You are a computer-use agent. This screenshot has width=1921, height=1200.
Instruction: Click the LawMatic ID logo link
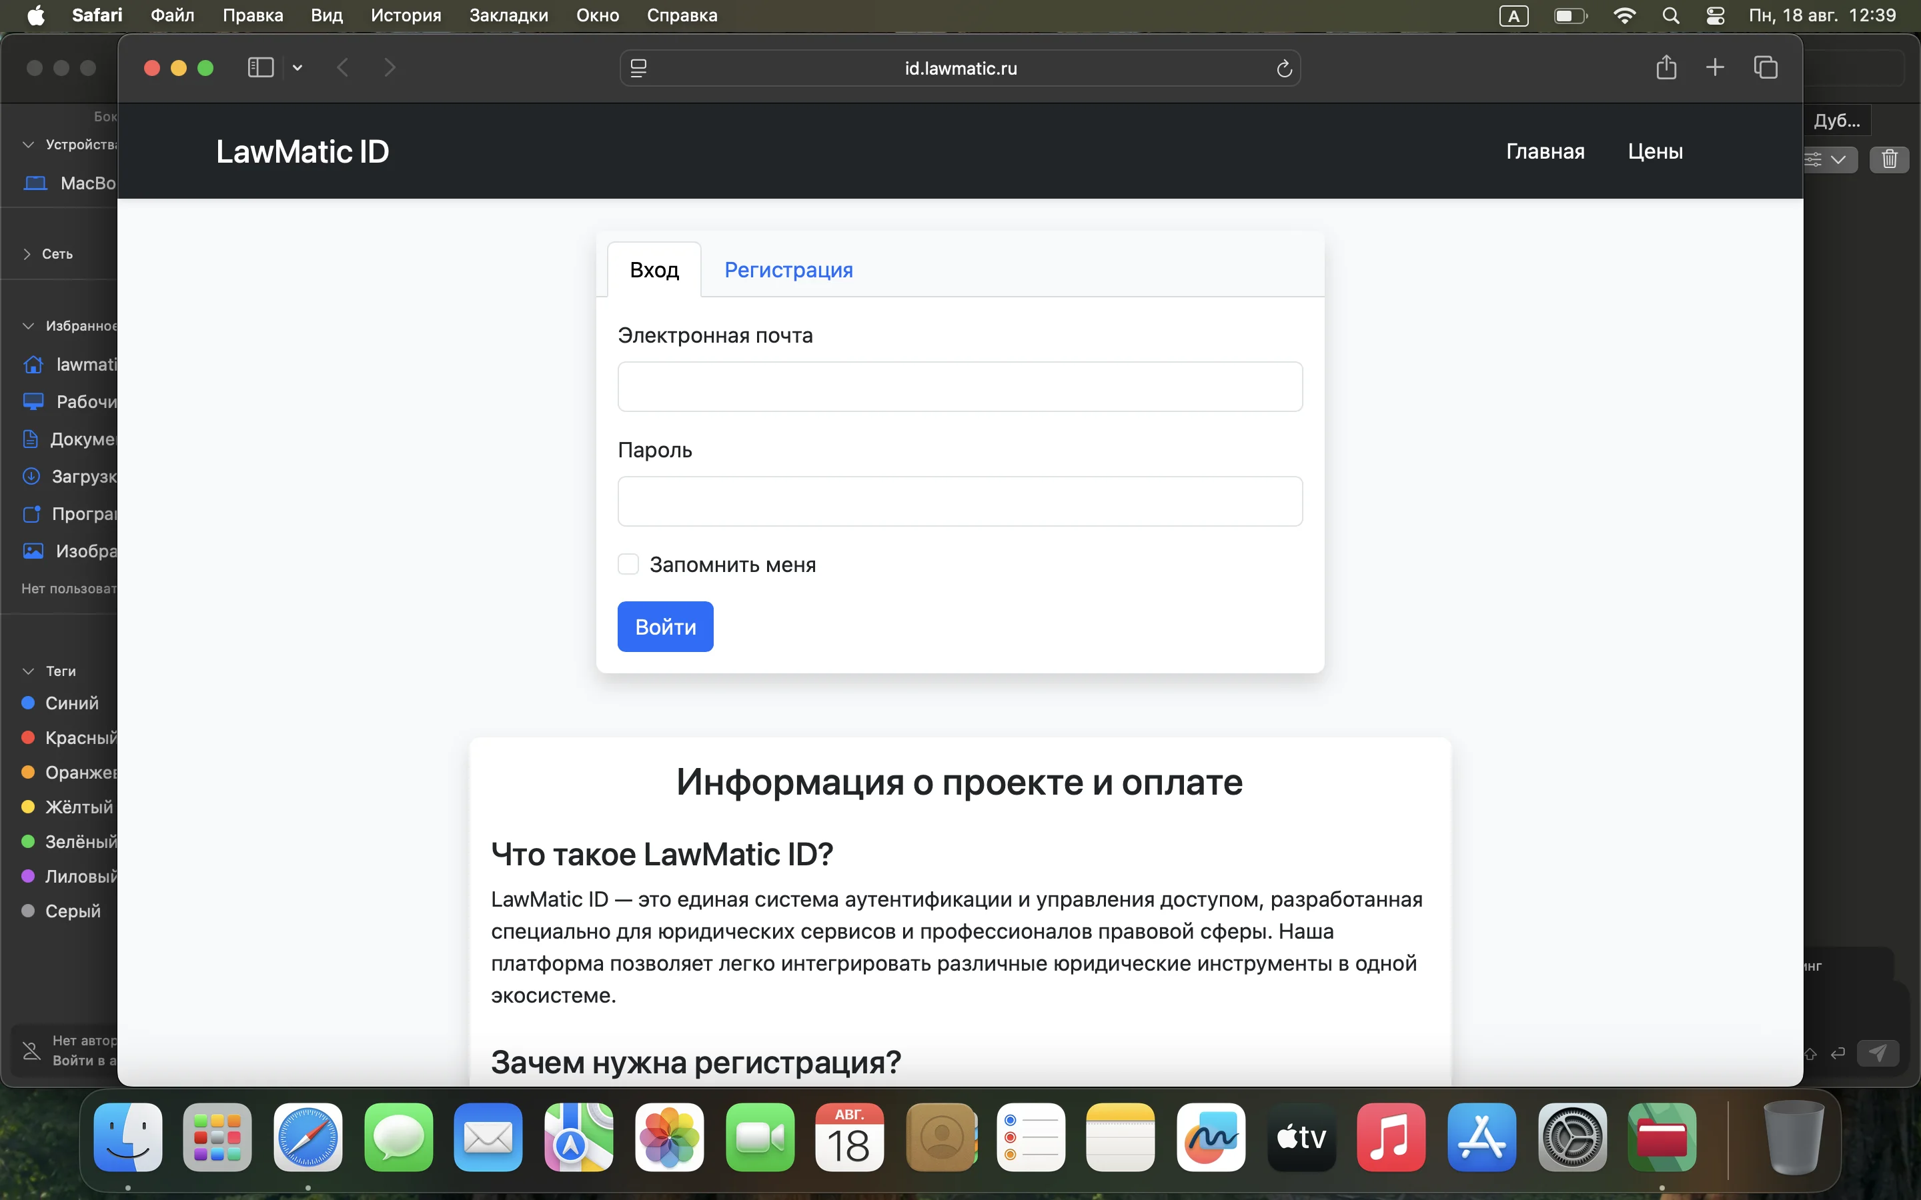(302, 151)
